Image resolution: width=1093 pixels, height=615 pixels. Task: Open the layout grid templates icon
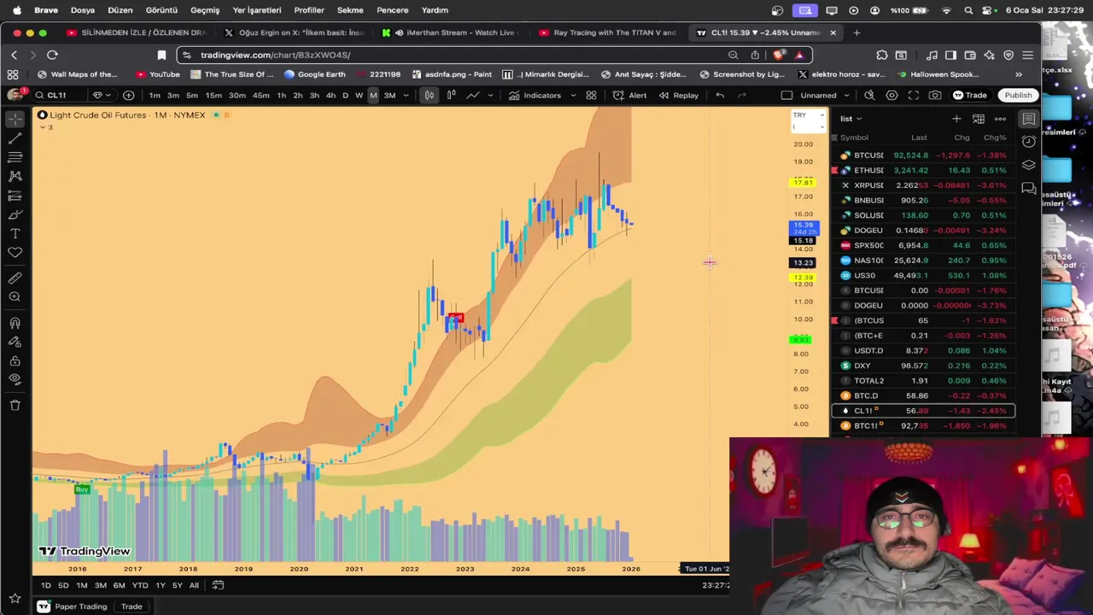[x=591, y=95]
